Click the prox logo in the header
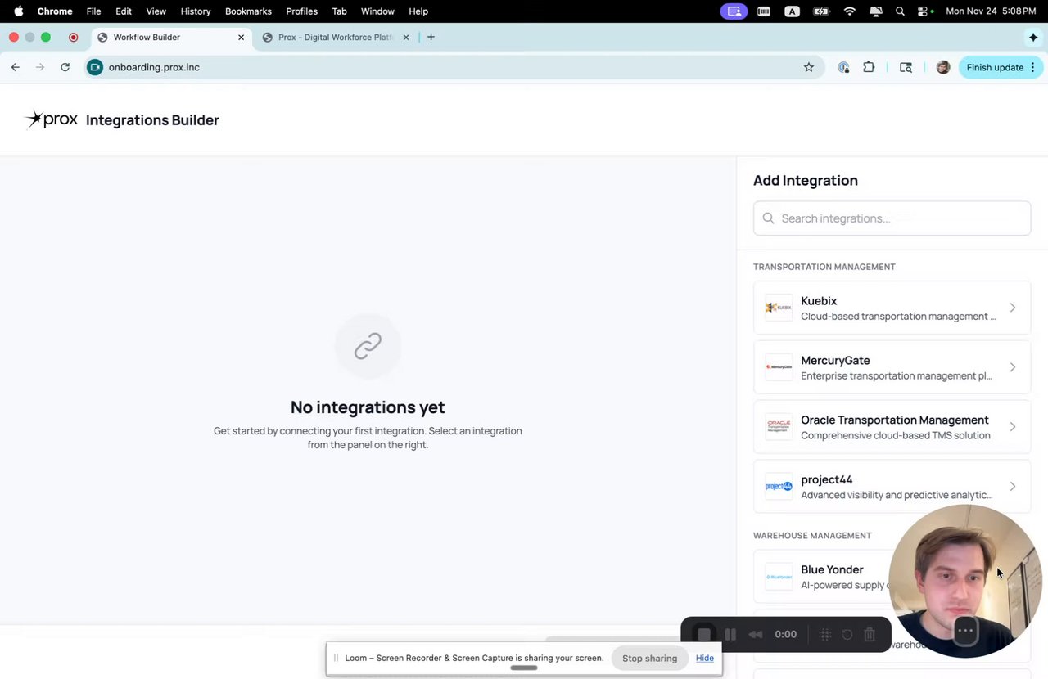1048x679 pixels. click(52, 119)
